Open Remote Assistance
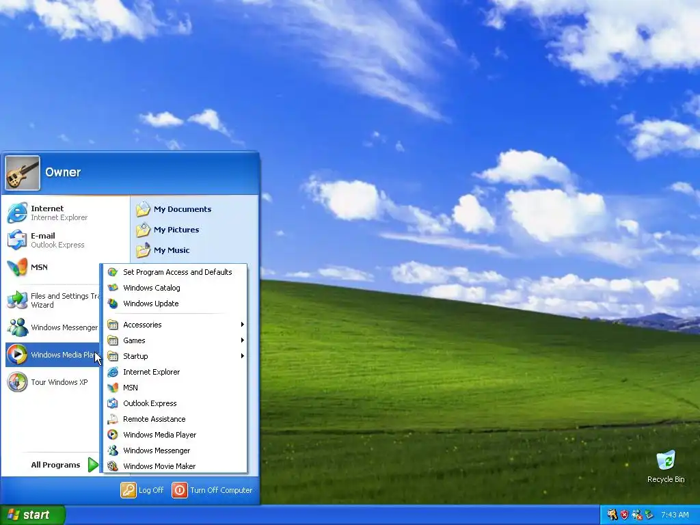700x525 pixels. [175, 419]
